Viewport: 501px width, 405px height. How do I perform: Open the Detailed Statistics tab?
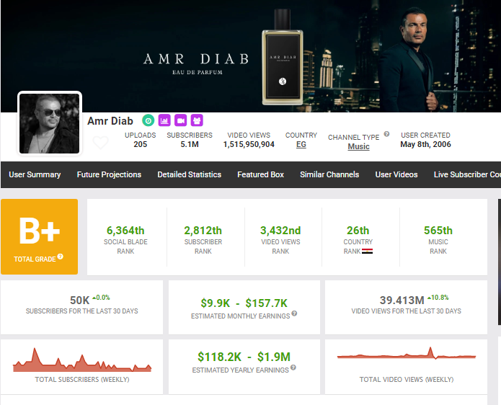tap(189, 174)
